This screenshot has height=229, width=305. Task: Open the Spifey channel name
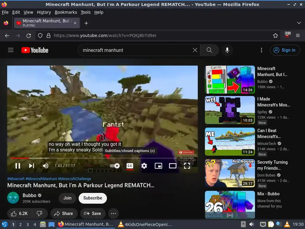point(262,112)
